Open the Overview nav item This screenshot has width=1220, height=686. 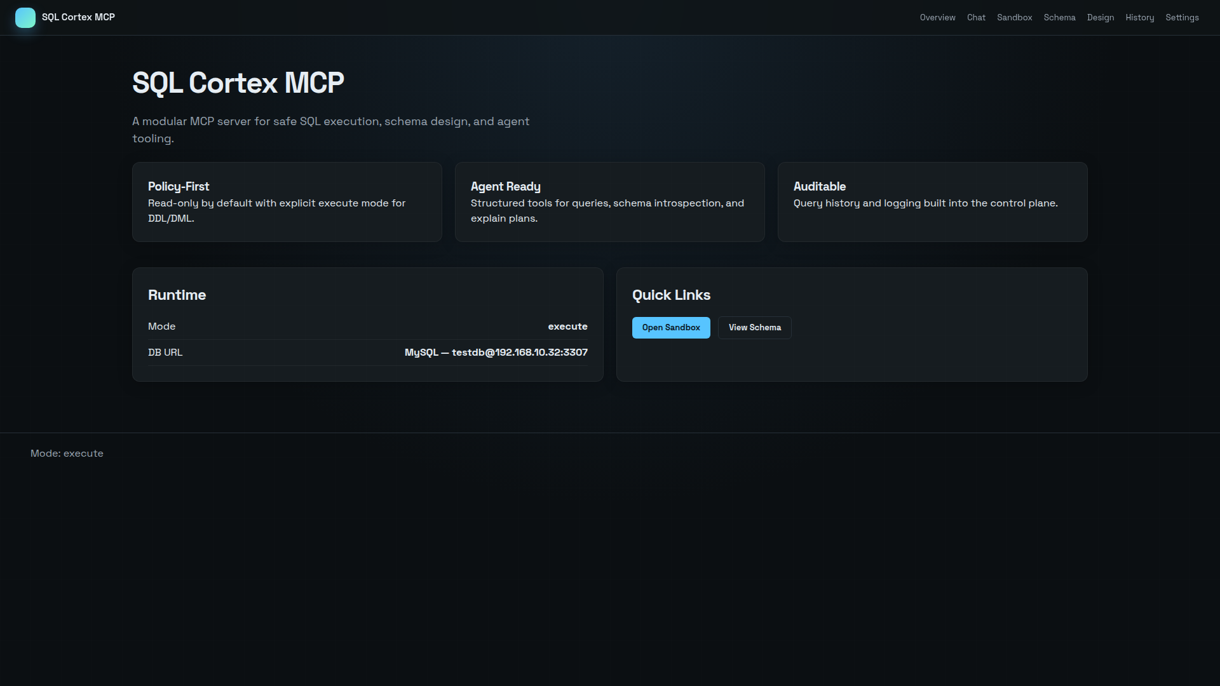pyautogui.click(x=937, y=18)
